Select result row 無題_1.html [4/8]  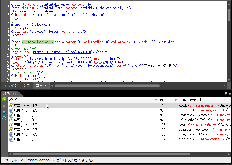point(119,120)
